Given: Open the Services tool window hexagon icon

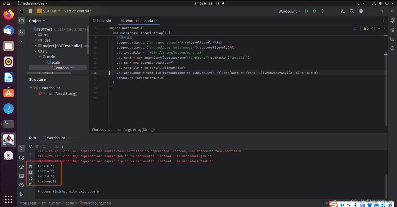Looking at the screenshot, I should (x=21, y=167).
